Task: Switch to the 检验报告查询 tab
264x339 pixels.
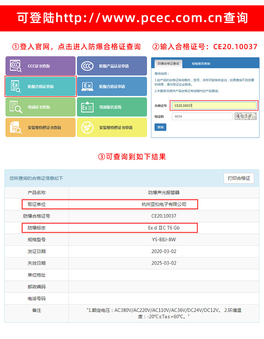Action: coord(201,64)
